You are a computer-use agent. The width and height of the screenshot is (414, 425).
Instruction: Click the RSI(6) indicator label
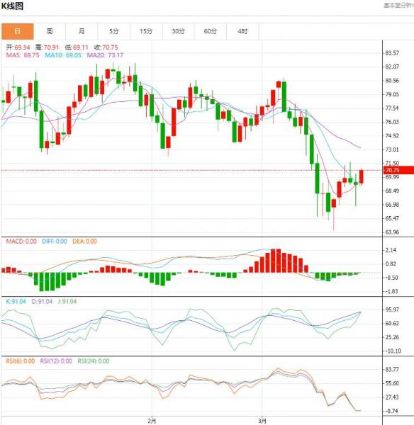[21, 361]
